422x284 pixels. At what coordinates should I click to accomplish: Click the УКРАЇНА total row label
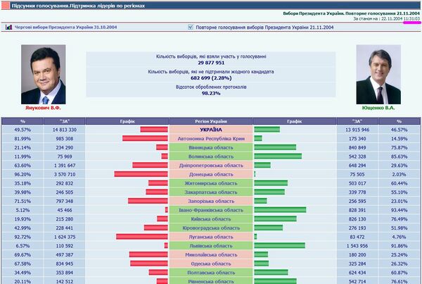(x=211, y=130)
